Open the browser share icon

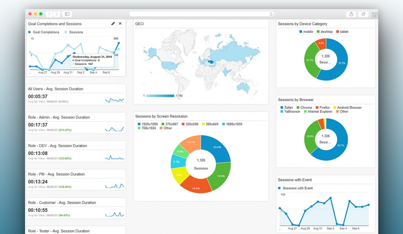pos(351,14)
